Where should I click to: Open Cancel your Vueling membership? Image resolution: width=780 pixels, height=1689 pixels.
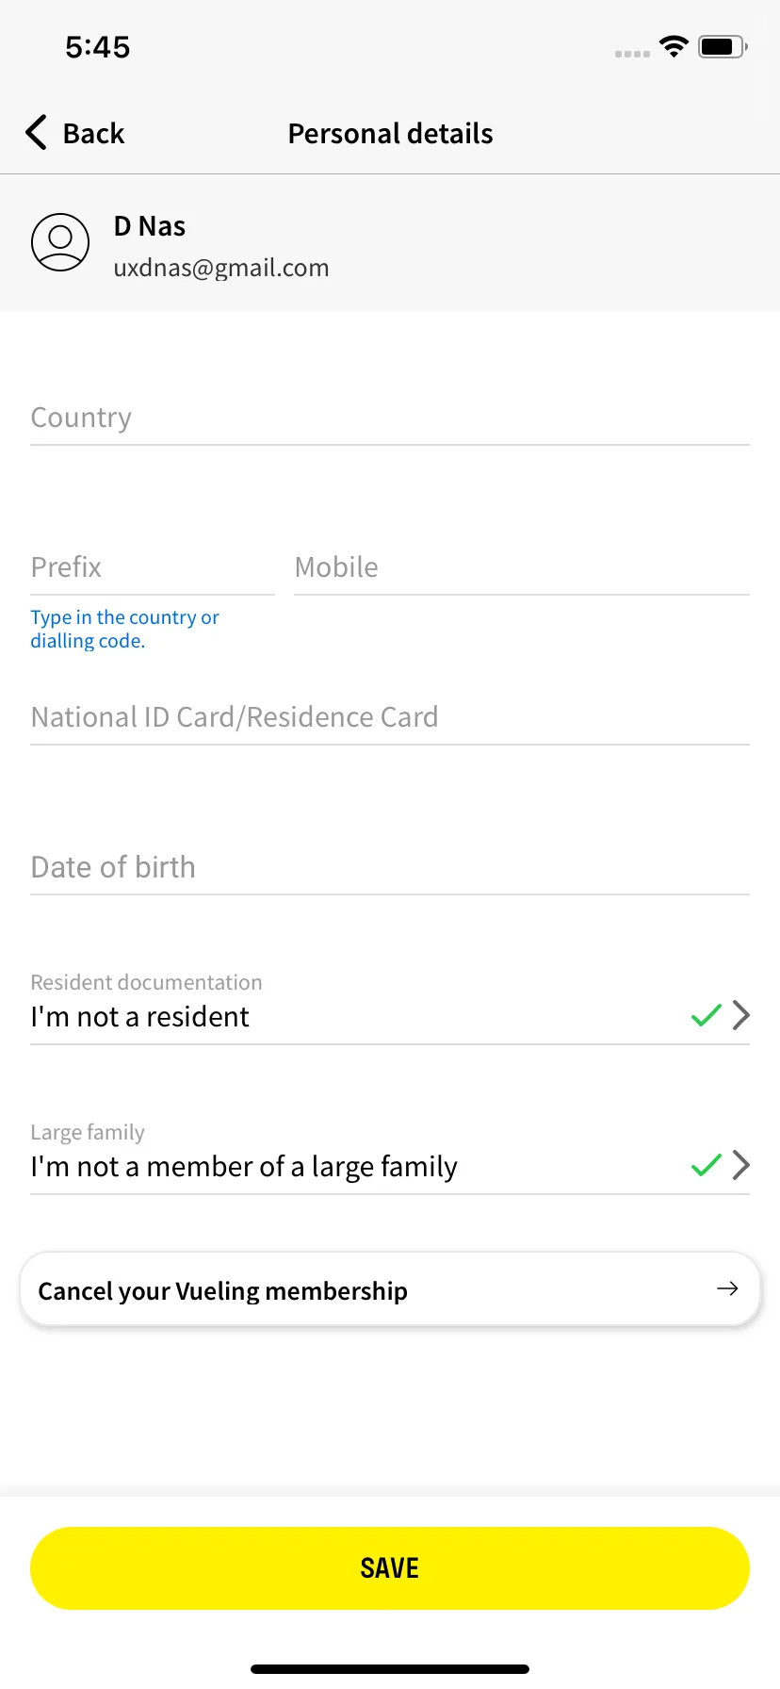390,1289
